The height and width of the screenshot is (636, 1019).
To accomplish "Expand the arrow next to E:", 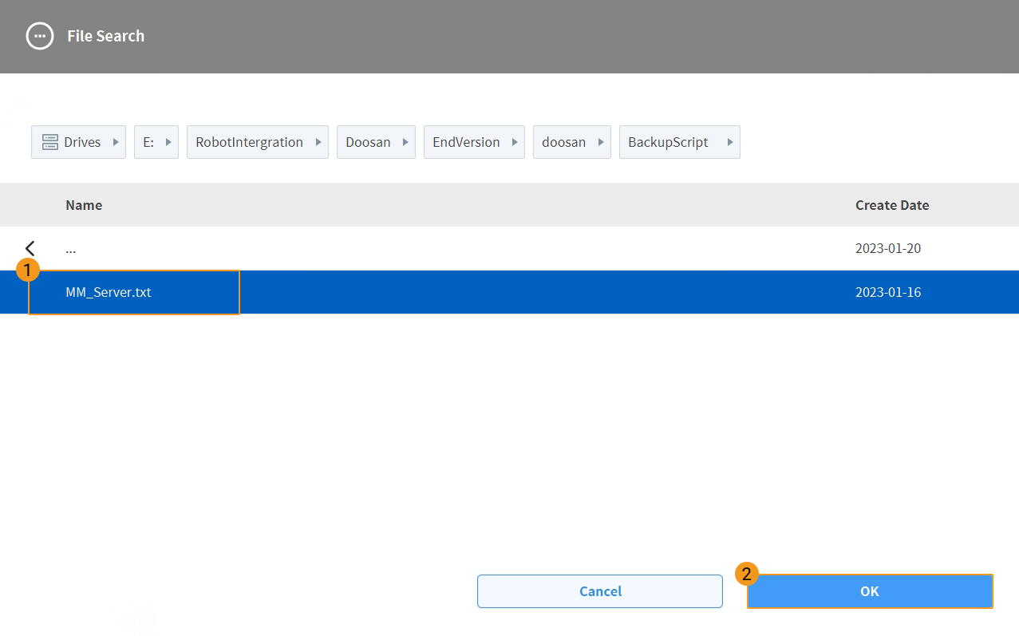I will [x=168, y=142].
